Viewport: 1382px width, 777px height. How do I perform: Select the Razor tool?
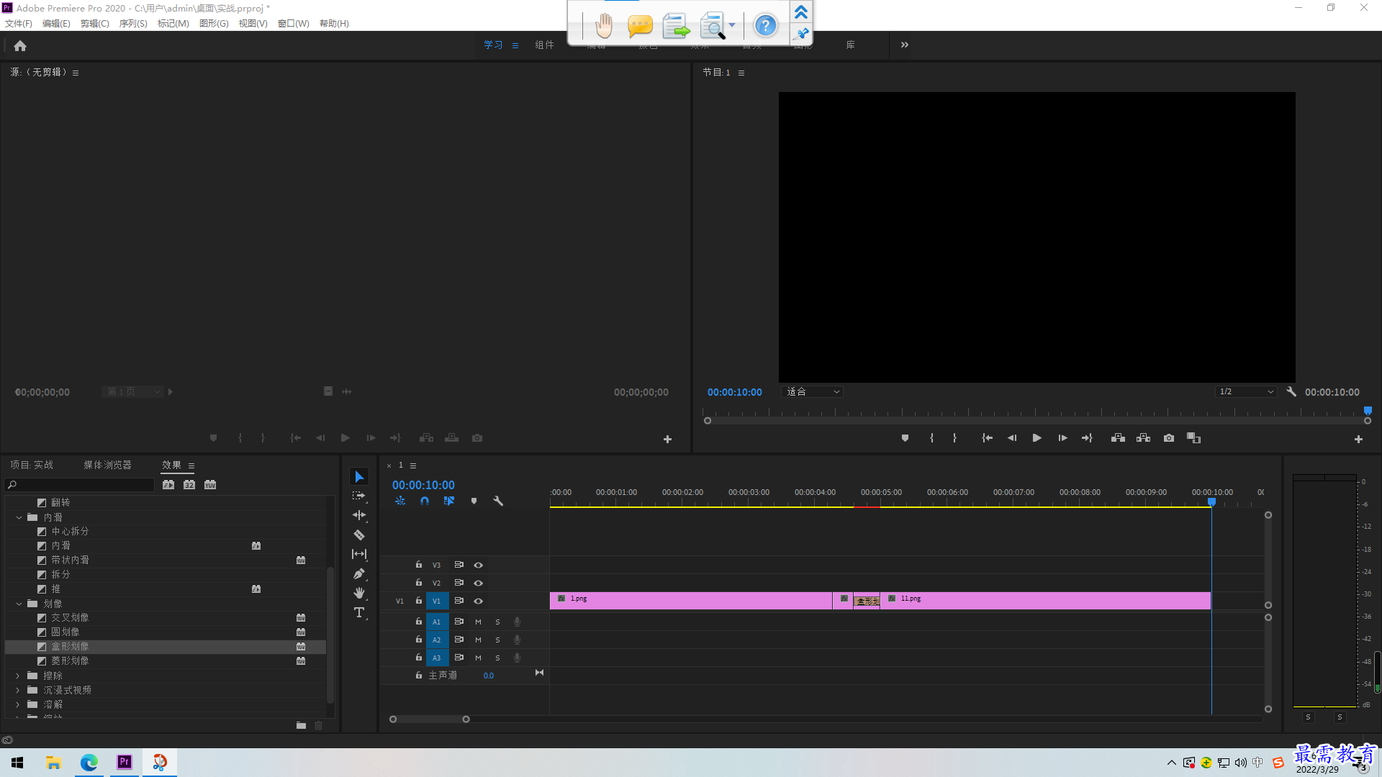coord(359,535)
